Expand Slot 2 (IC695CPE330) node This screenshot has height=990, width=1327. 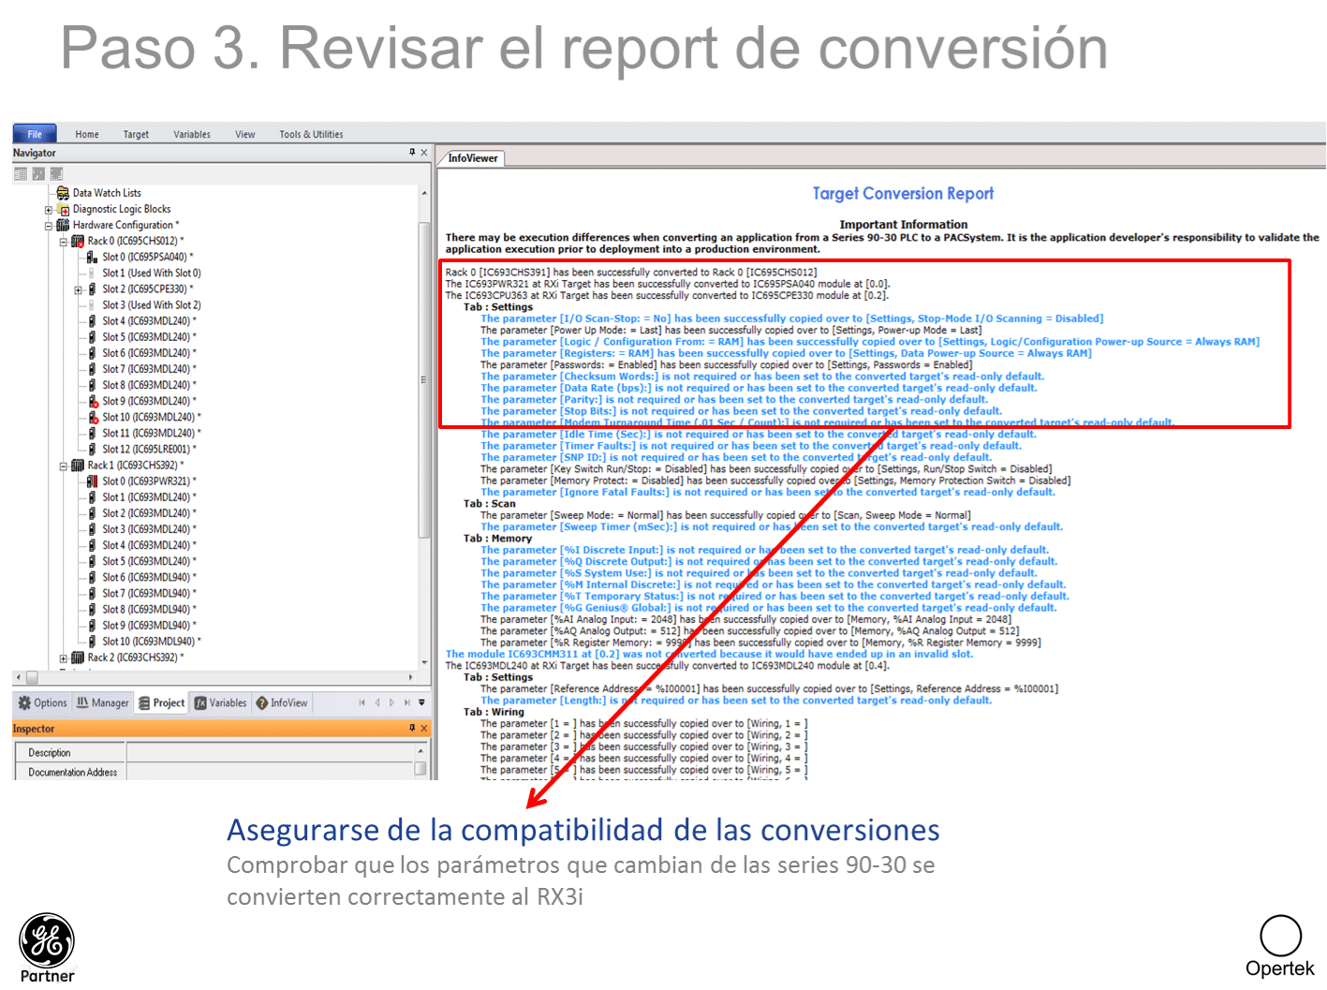[x=79, y=289]
